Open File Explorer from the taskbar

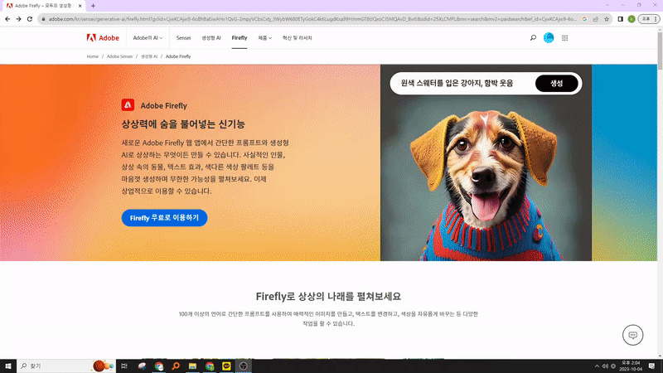click(192, 366)
